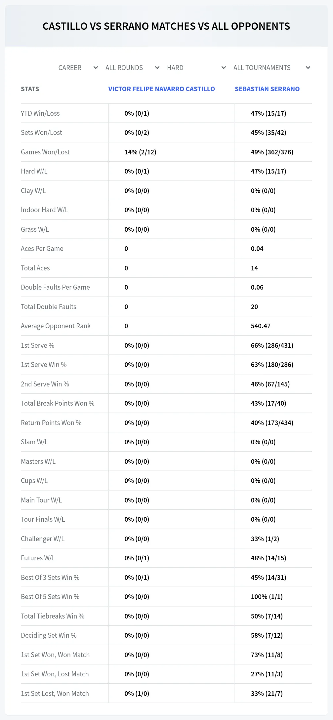Screen dimensions: 333x720
Task: Click Castillo's Games Won/Lost value 14% (2/12)
Action: click(140, 152)
